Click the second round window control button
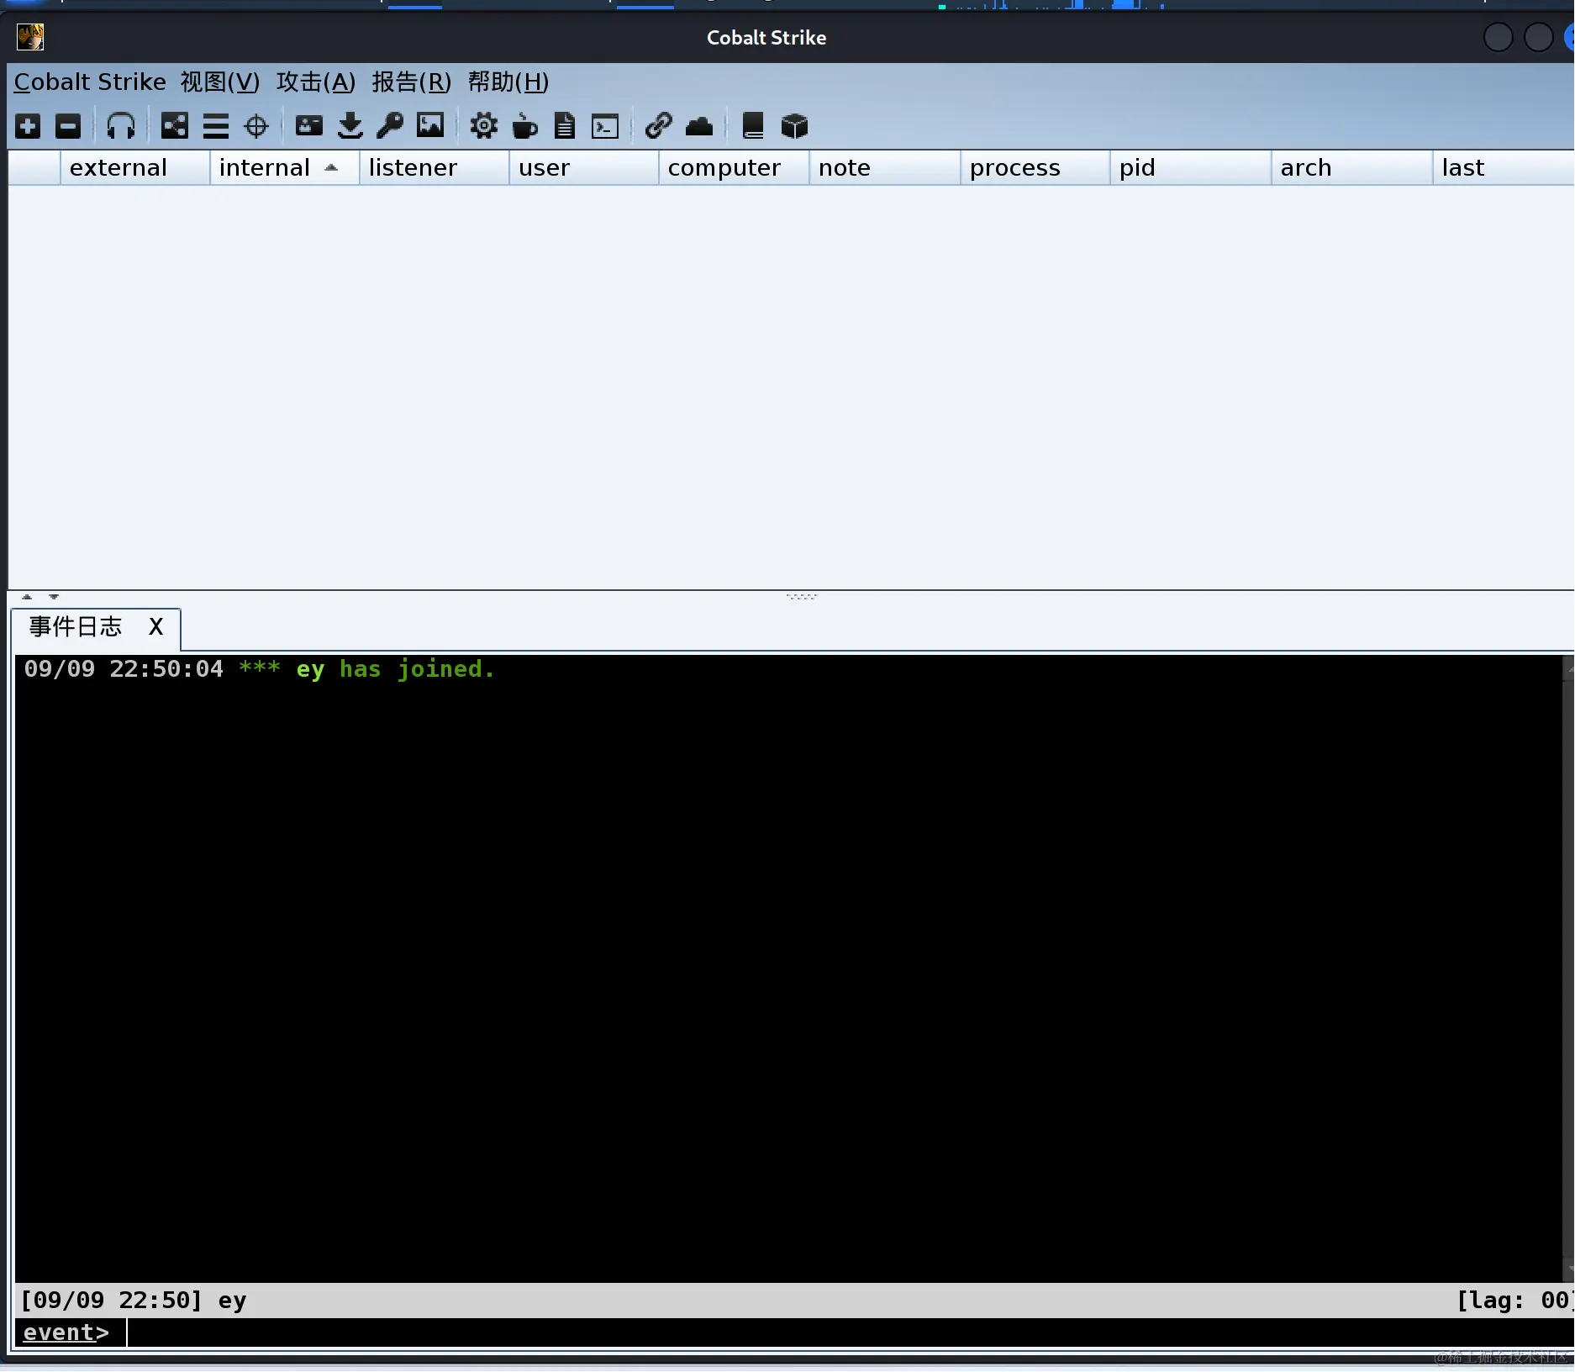 pyautogui.click(x=1538, y=37)
